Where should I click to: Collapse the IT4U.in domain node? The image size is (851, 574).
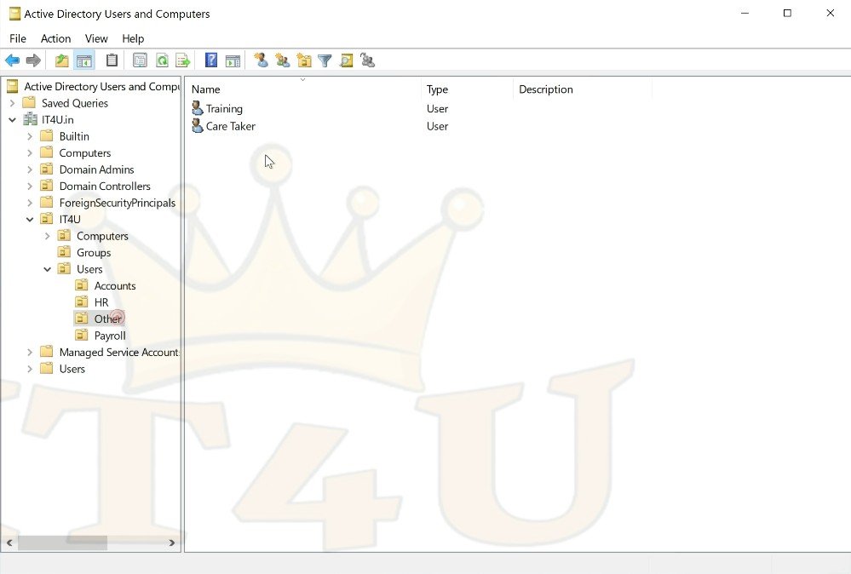point(12,120)
